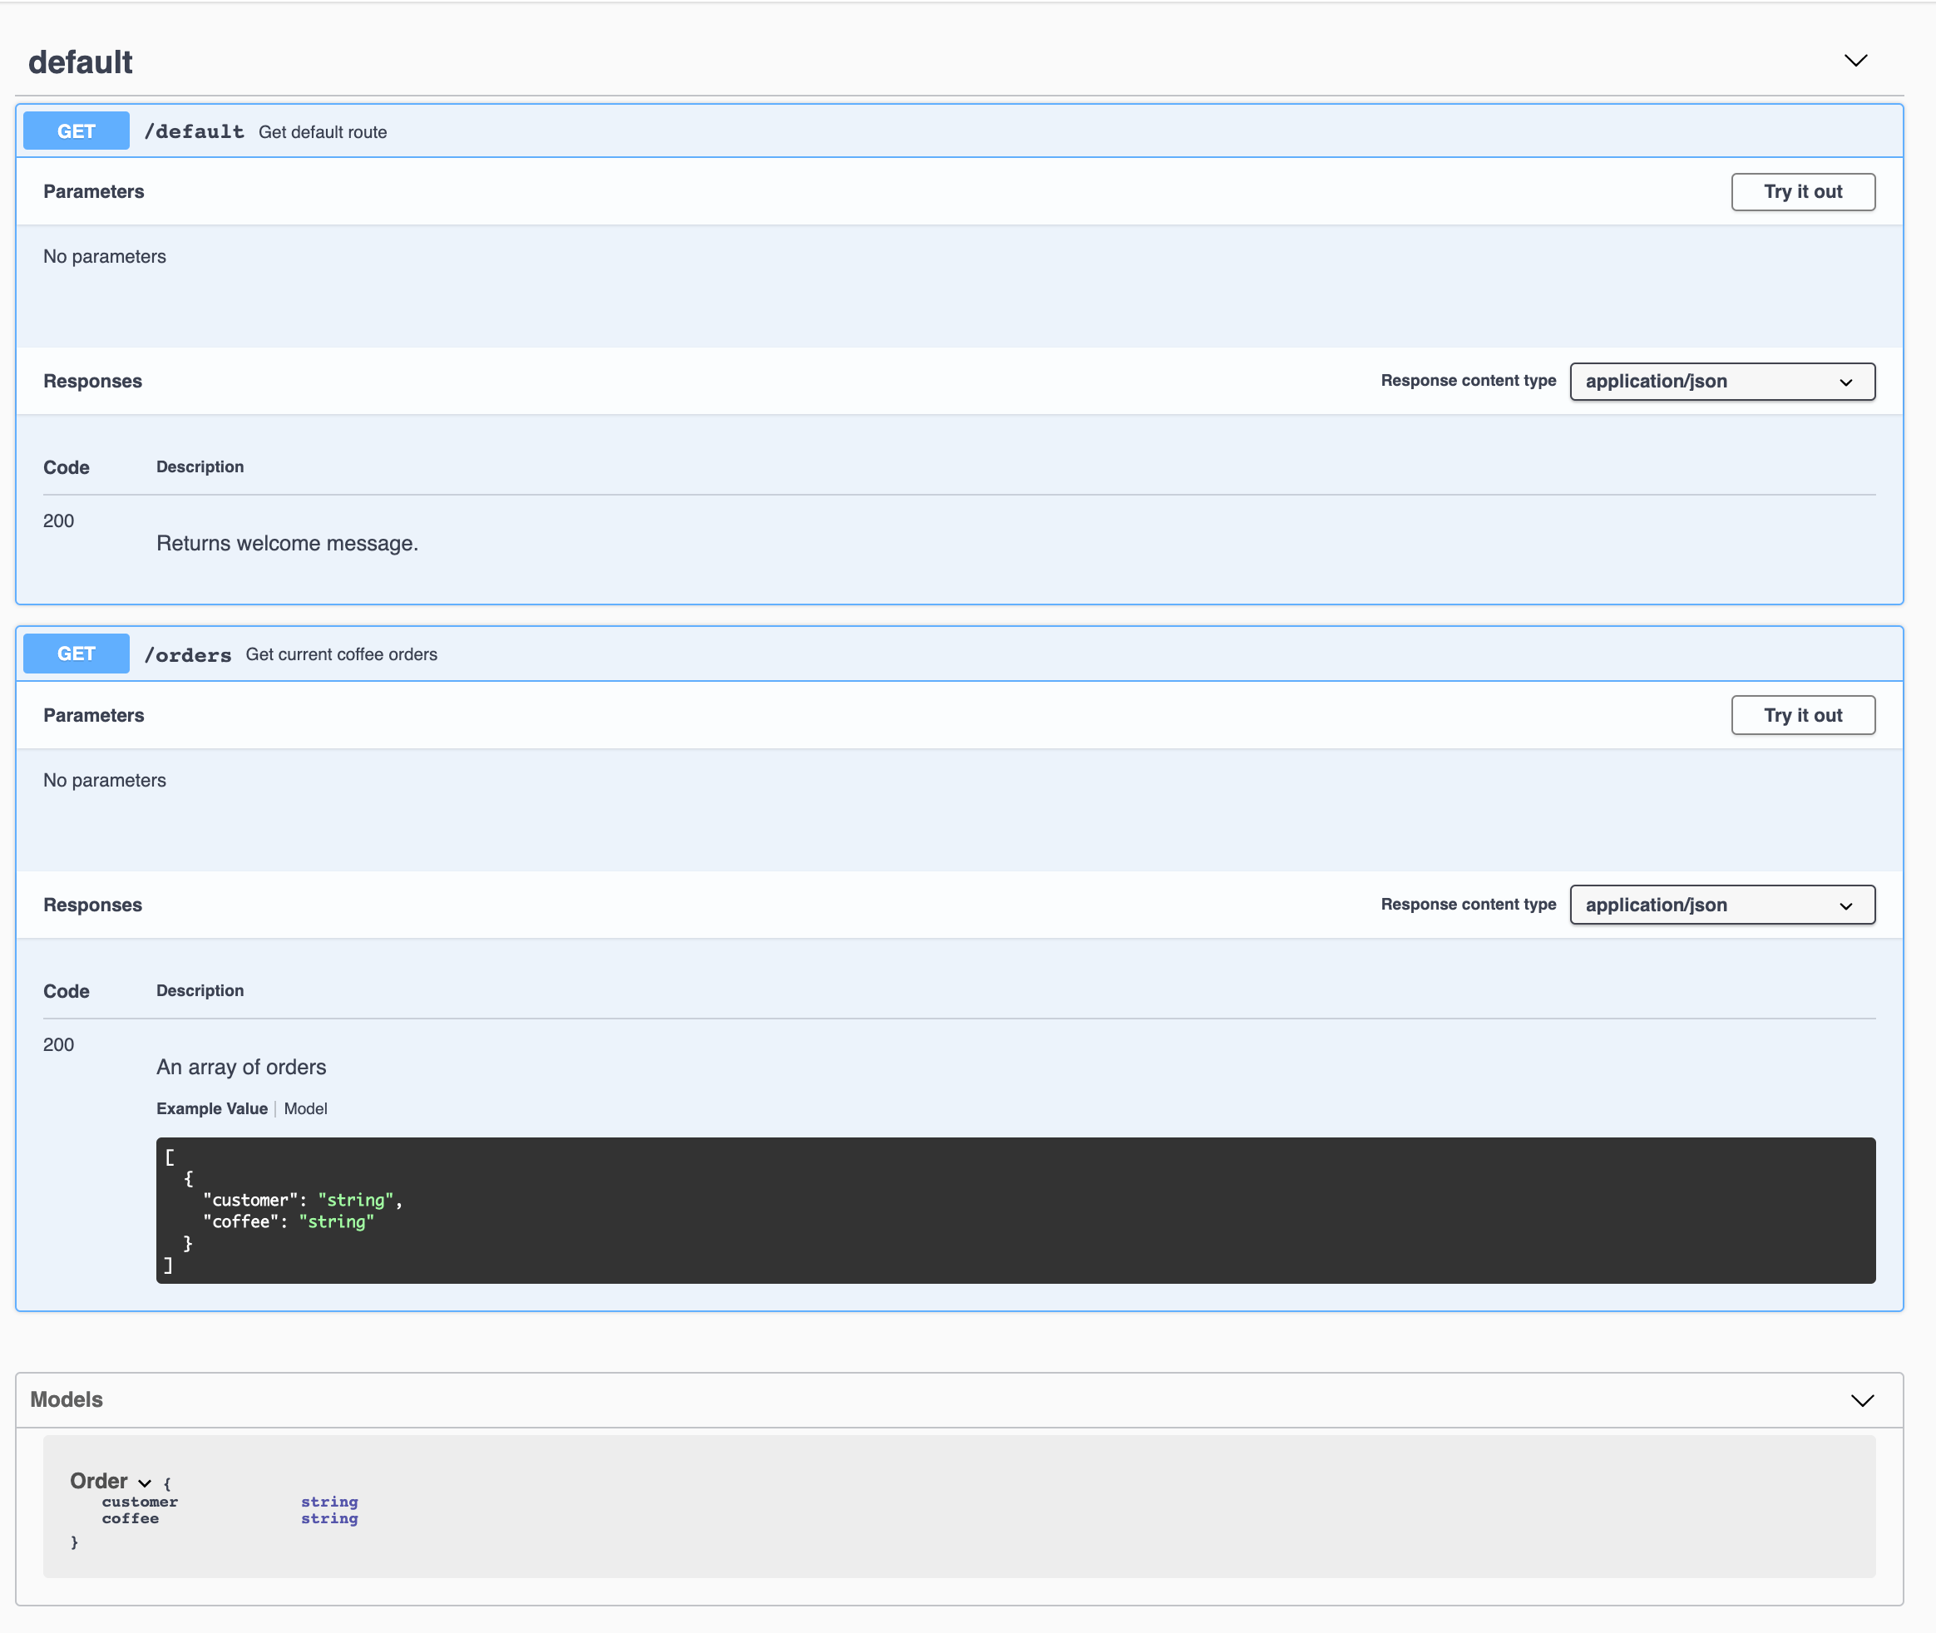Collapse the Models section chevron
The image size is (1936, 1633).
click(1862, 1399)
